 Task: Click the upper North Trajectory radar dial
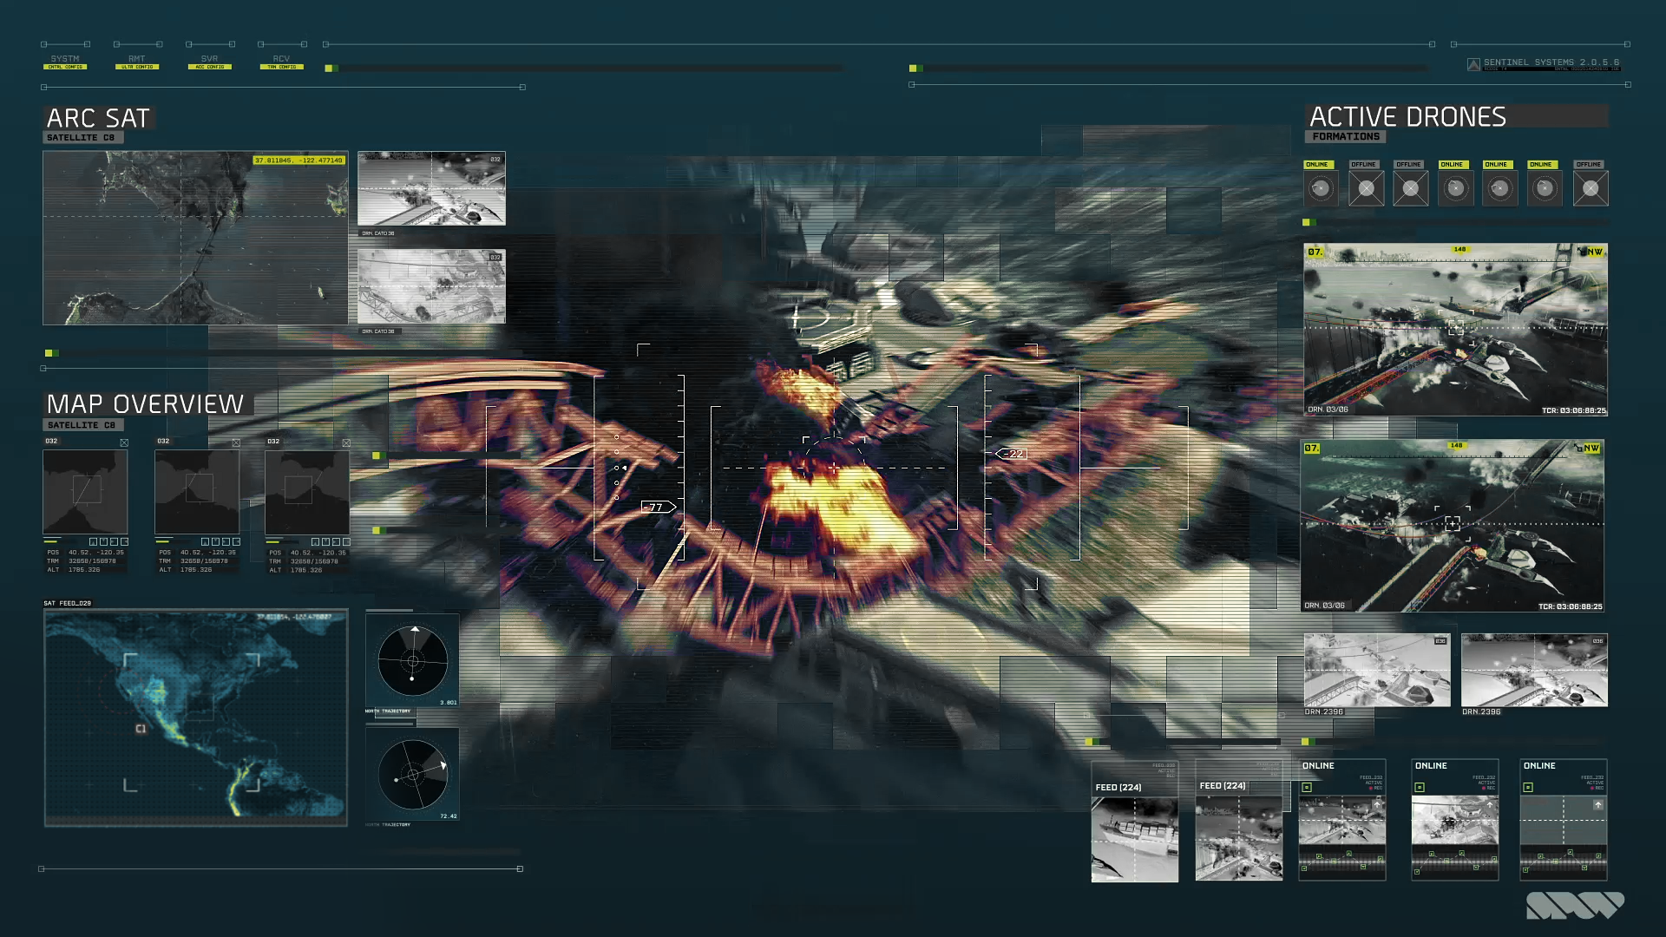(x=413, y=660)
